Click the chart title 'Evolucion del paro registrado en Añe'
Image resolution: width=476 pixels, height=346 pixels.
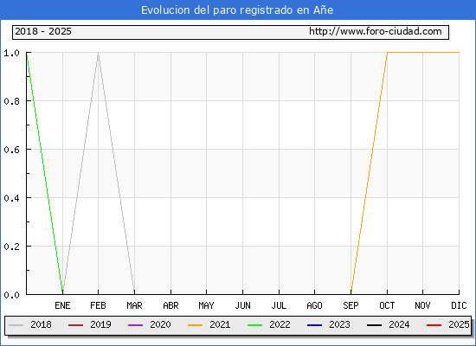tap(237, 10)
